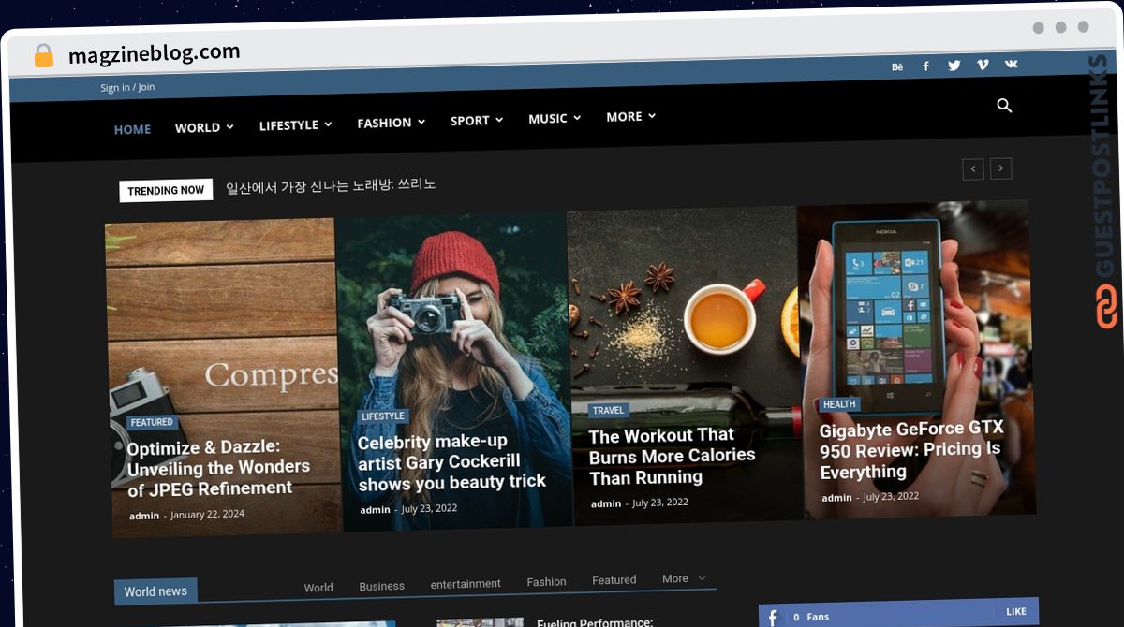Show previous trending item arrow
The image size is (1124, 627).
[973, 169]
